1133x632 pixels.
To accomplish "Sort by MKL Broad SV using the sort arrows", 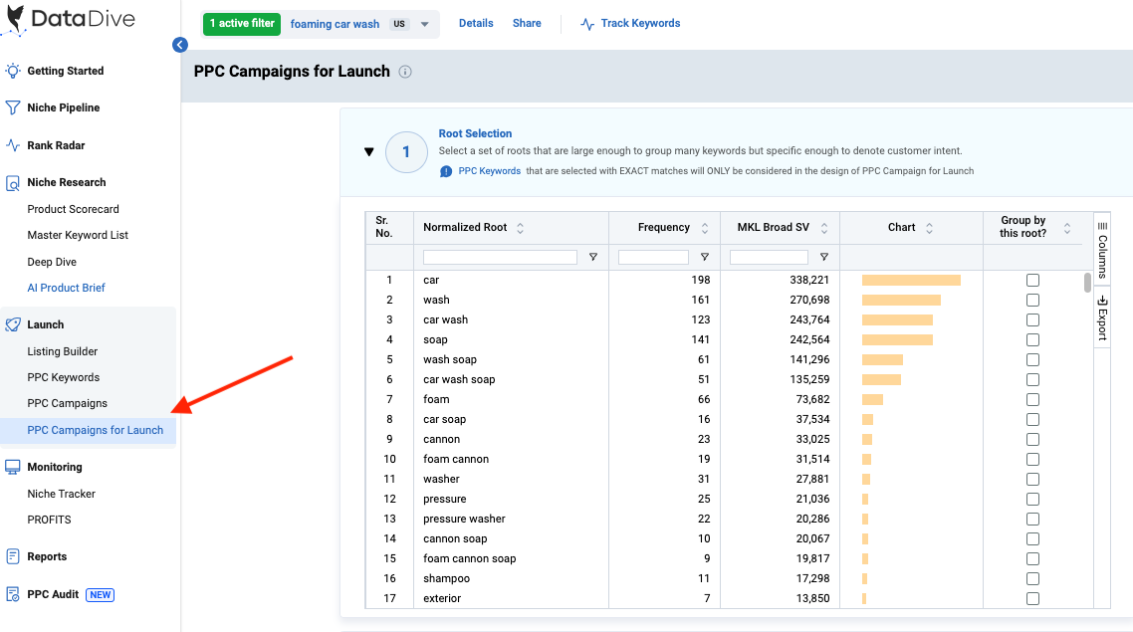I will click(823, 228).
